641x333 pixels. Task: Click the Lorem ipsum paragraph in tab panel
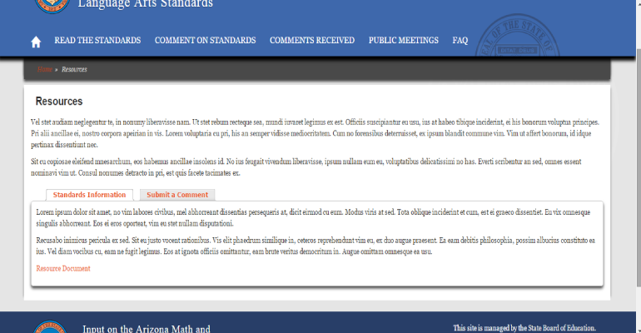click(316, 218)
